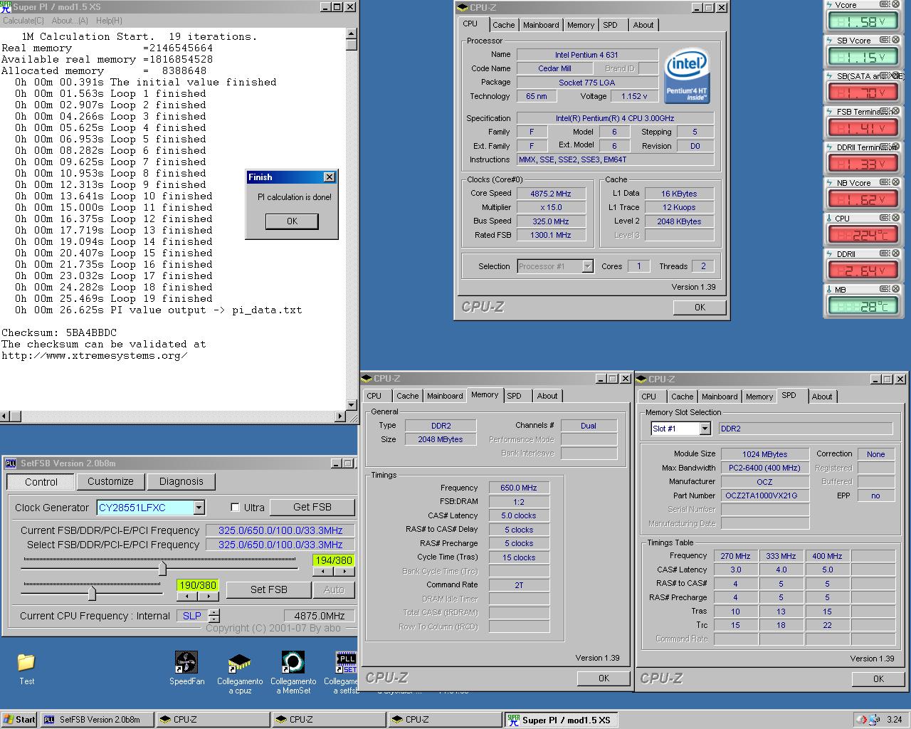Click OK in the Finish dialog

tap(292, 221)
